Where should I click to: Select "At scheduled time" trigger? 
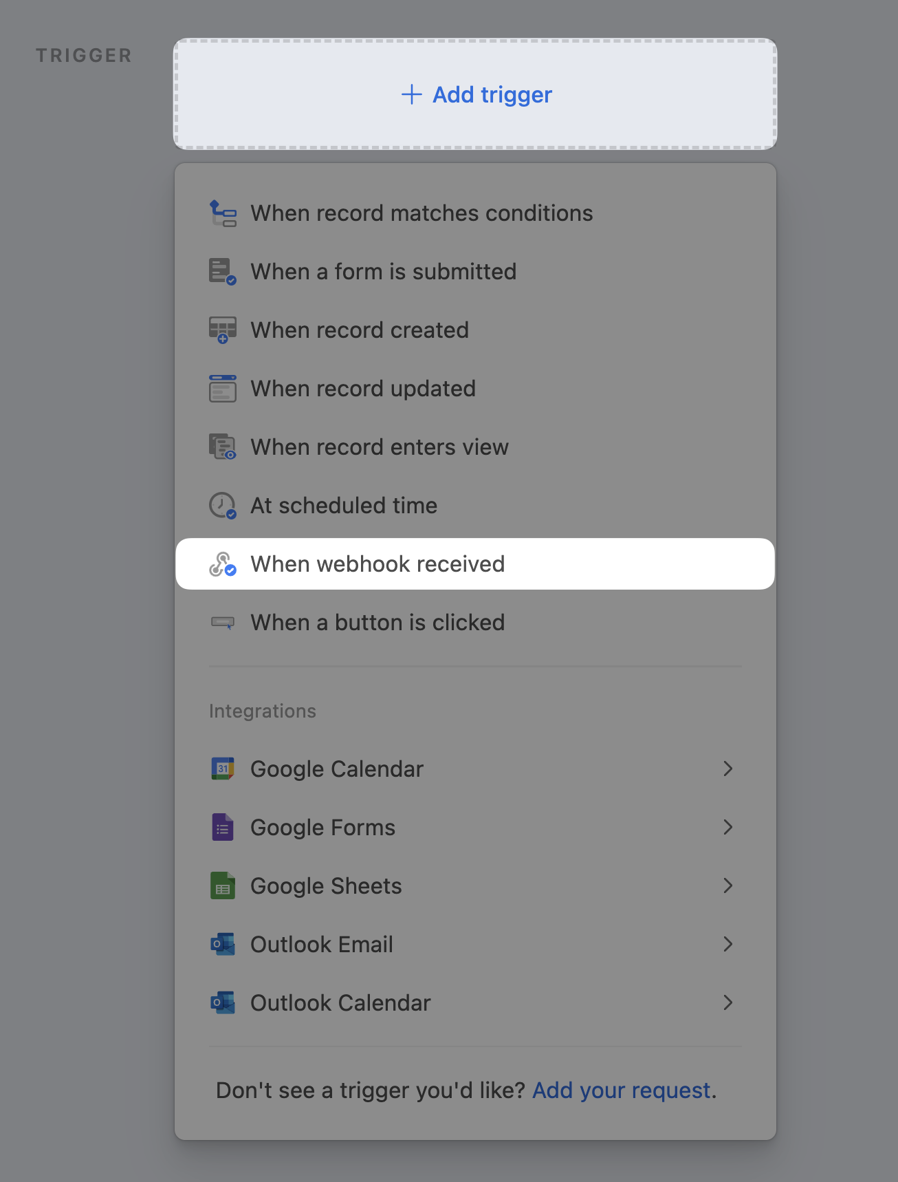coord(344,506)
